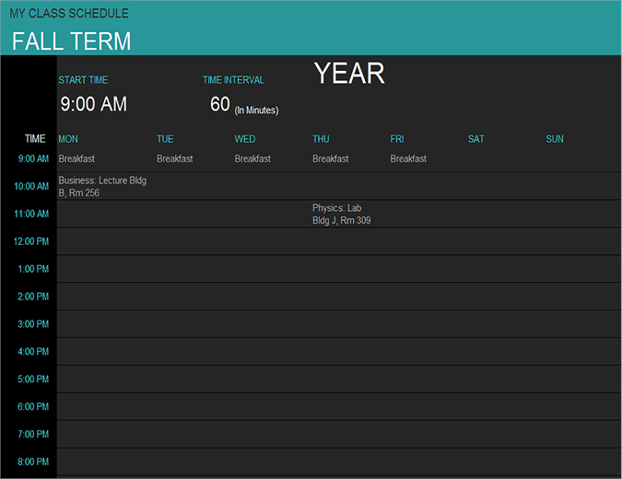Click the 60 time interval value
The width and height of the screenshot is (622, 479).
point(220,105)
